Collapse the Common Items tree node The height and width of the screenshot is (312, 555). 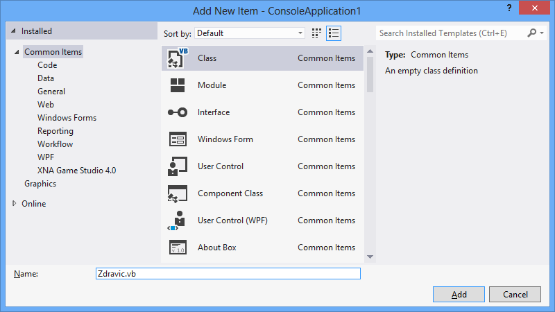pyautogui.click(x=17, y=53)
